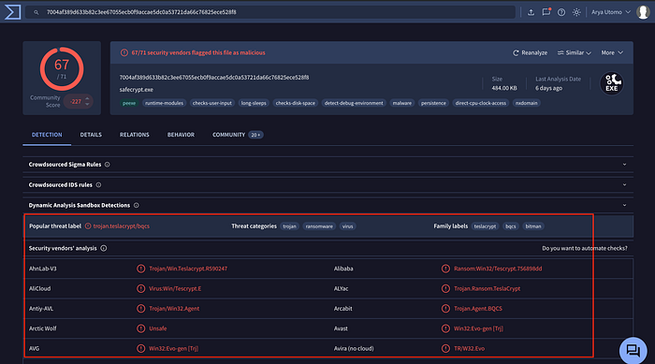Expand the Crowdsourced IDS rules chevron
655x364 pixels.
(624, 184)
